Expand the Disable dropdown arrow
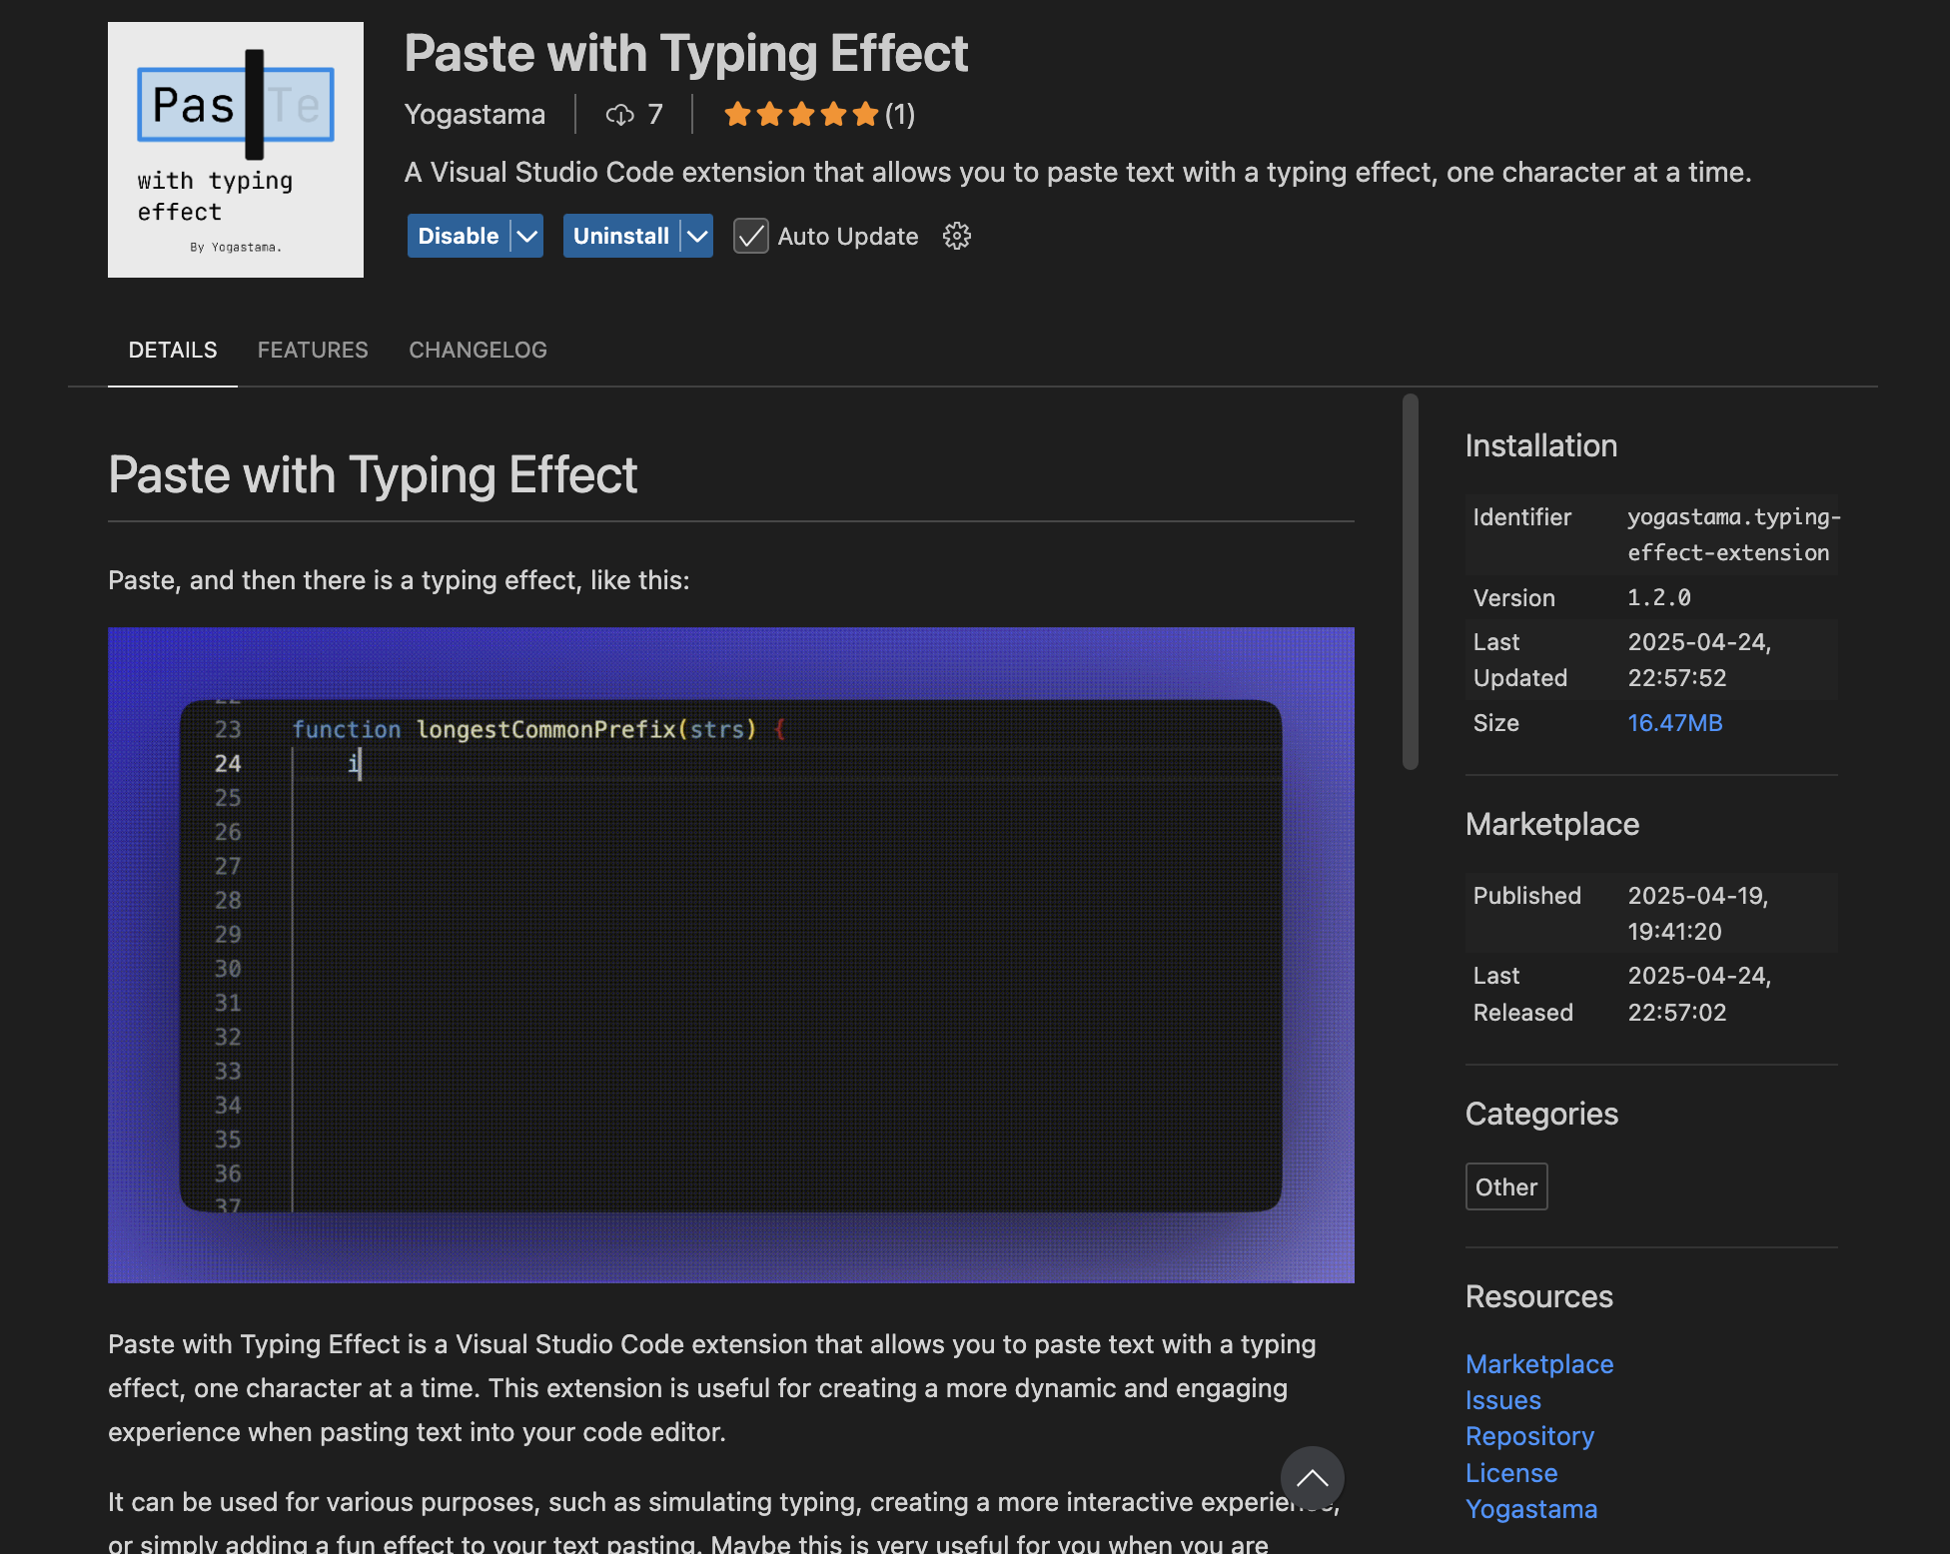The width and height of the screenshot is (1950, 1554). coord(527,236)
